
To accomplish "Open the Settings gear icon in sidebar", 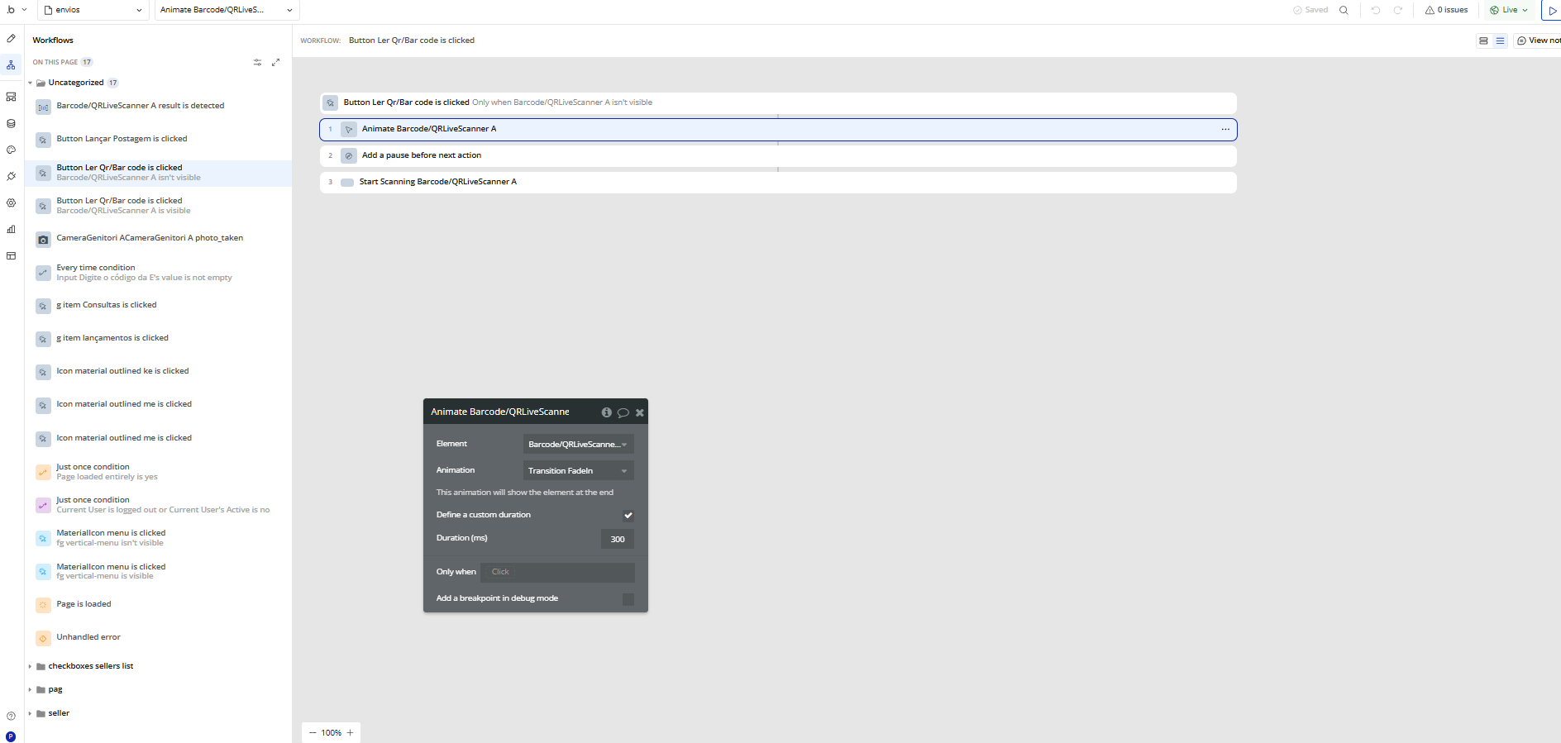I will (x=11, y=202).
